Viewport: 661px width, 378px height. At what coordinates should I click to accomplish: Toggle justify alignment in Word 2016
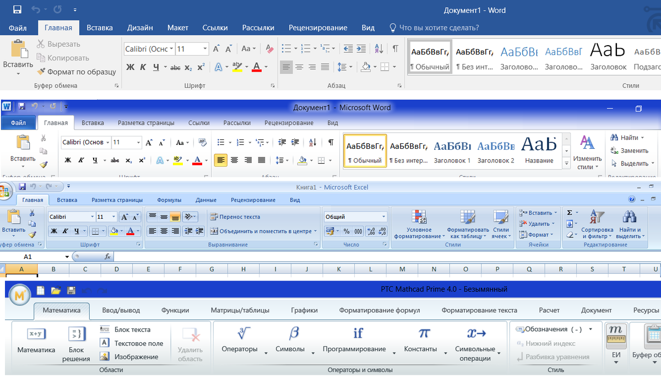(x=324, y=67)
